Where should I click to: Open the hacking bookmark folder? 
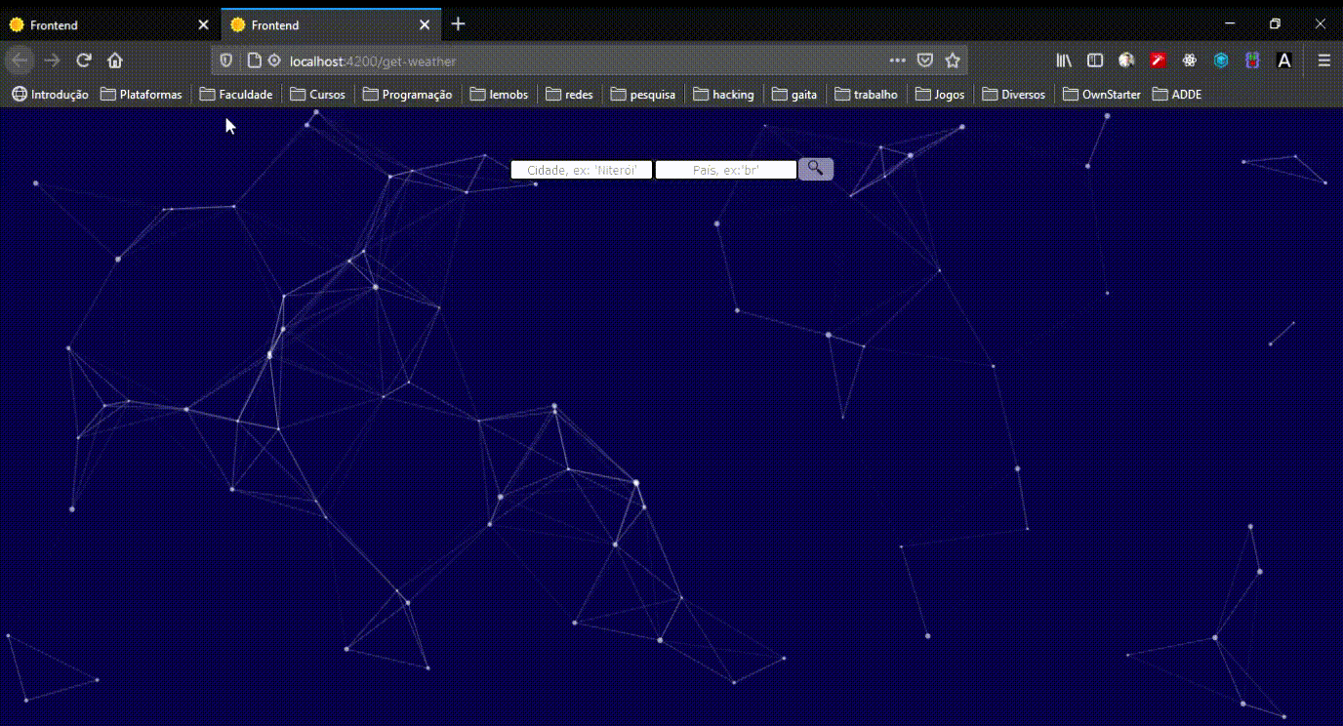pos(723,95)
